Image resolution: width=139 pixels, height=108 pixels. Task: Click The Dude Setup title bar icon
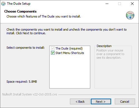pyautogui.click(x=3, y=4)
